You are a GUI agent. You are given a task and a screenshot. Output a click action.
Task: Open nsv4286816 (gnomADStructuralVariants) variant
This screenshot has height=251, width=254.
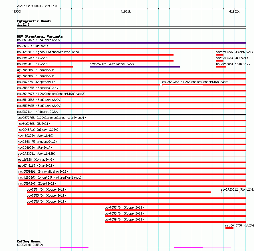click(49, 52)
